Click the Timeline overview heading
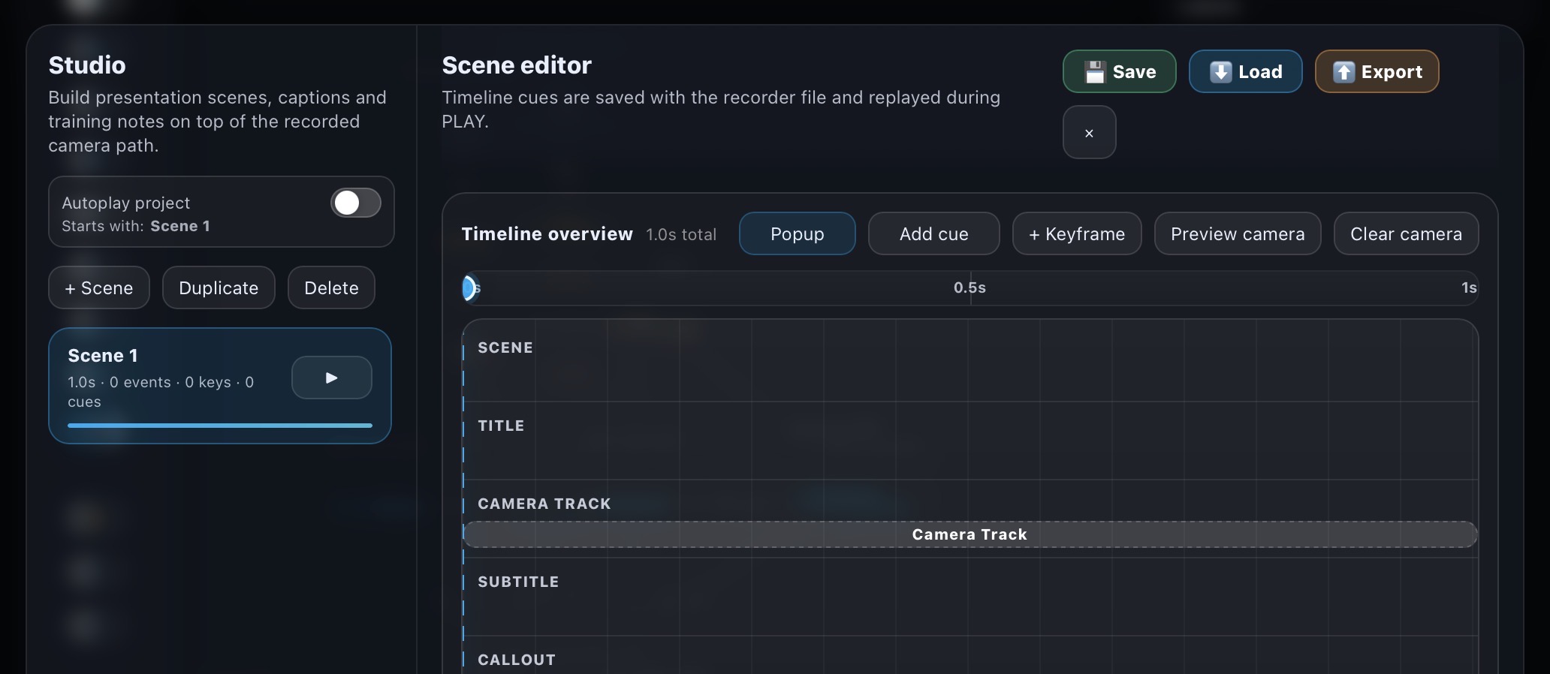Viewport: 1550px width, 674px height. click(x=547, y=234)
